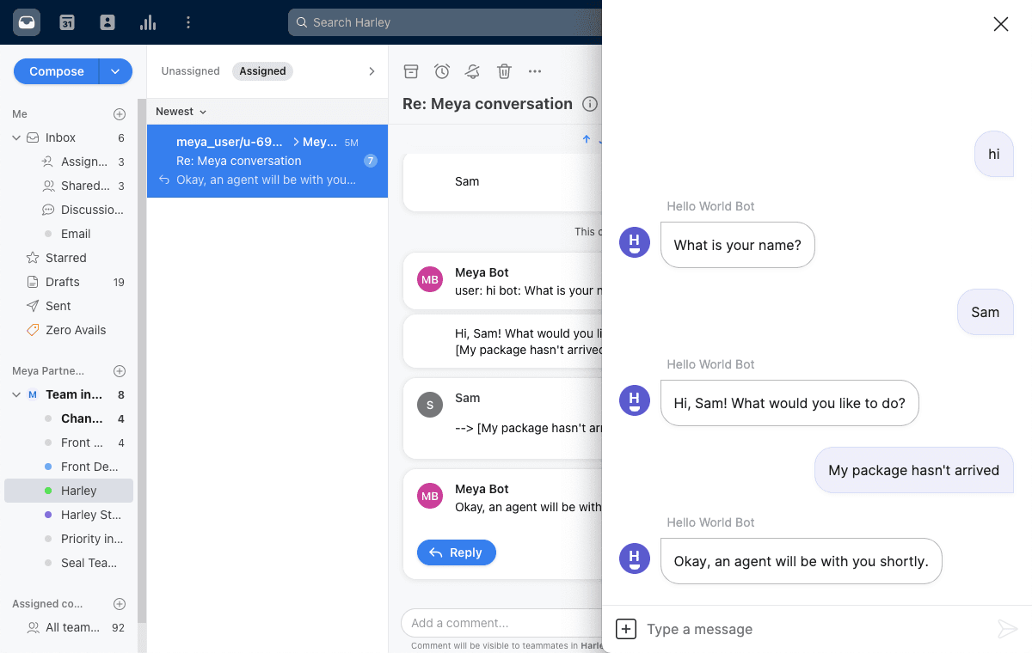The image size is (1032, 653).
Task: Move conversation to trash
Action: [504, 71]
